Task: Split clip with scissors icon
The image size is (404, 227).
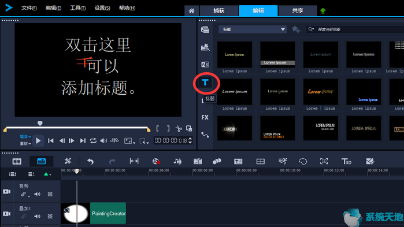Action: [x=179, y=128]
